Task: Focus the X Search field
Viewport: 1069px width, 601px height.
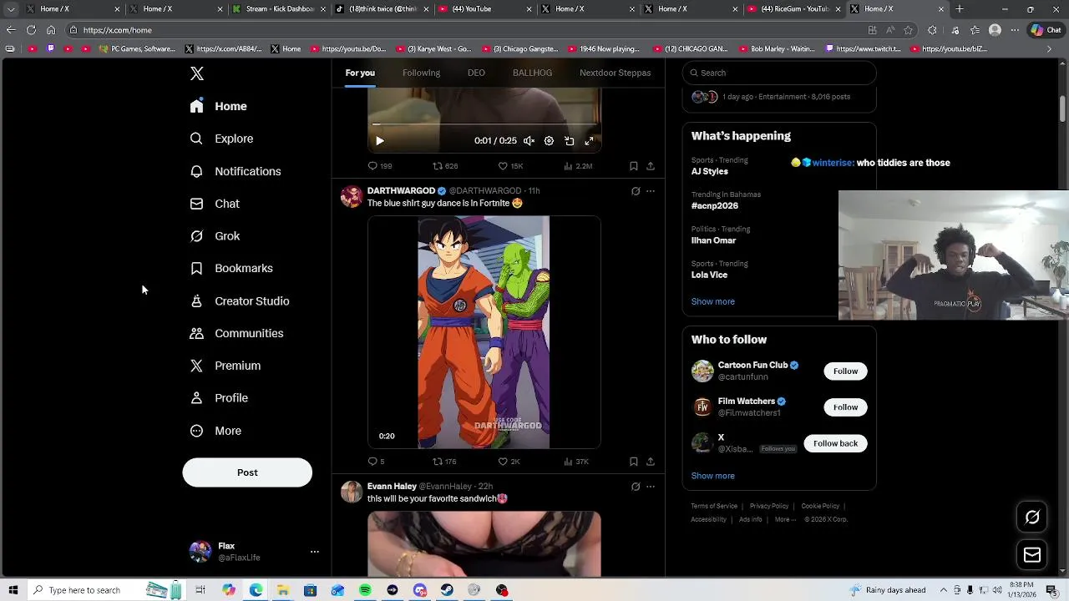Action: click(x=779, y=73)
